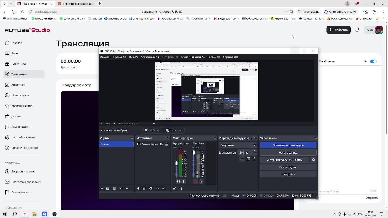Image resolution: width=388 pixels, height=218 pixels.
Task: Open virtual camera settings gear
Action: pos(313,160)
